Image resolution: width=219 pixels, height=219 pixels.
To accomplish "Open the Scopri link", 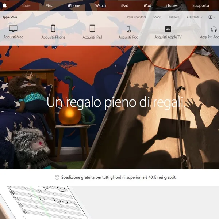I will [157, 17].
